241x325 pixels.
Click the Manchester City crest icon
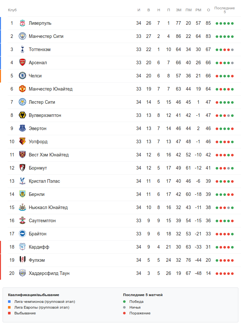[22, 36]
